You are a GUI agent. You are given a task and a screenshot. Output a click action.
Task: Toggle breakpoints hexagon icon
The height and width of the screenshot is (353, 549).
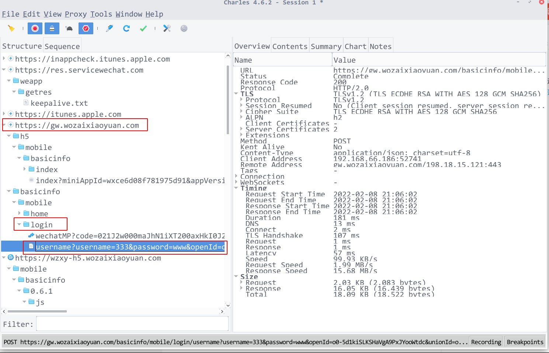pyautogui.click(x=86, y=28)
